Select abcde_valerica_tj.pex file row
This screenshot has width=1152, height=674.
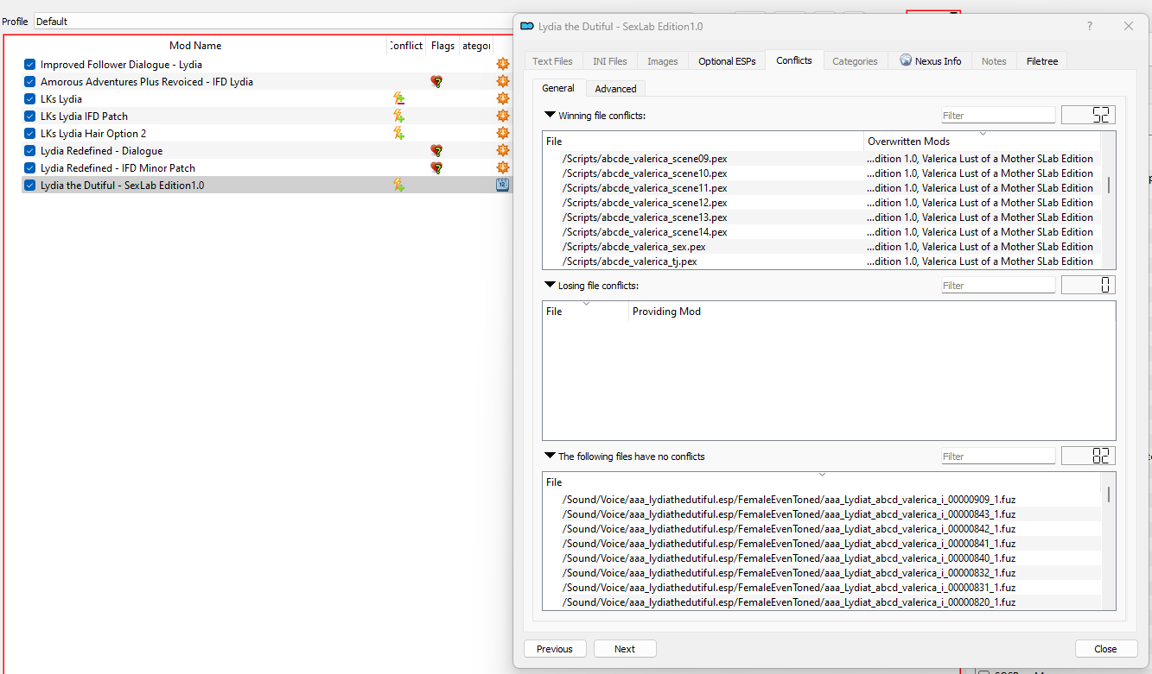[822, 261]
